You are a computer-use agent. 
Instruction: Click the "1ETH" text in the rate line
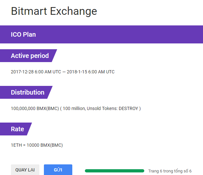pyautogui.click(x=16, y=145)
